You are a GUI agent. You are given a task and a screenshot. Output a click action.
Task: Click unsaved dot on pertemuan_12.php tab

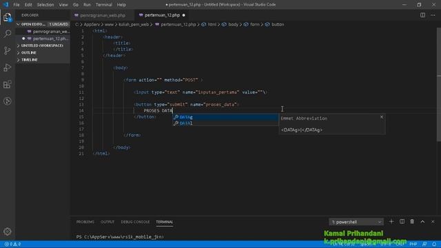click(184, 15)
